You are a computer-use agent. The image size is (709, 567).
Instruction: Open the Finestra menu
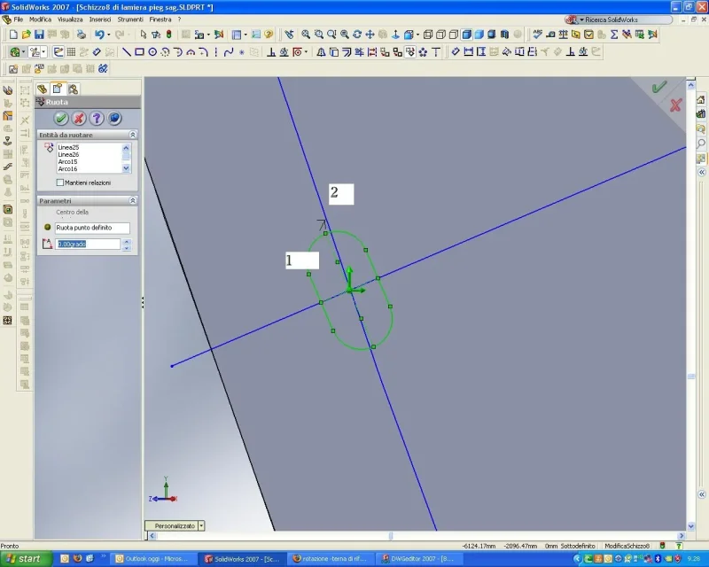click(x=160, y=19)
